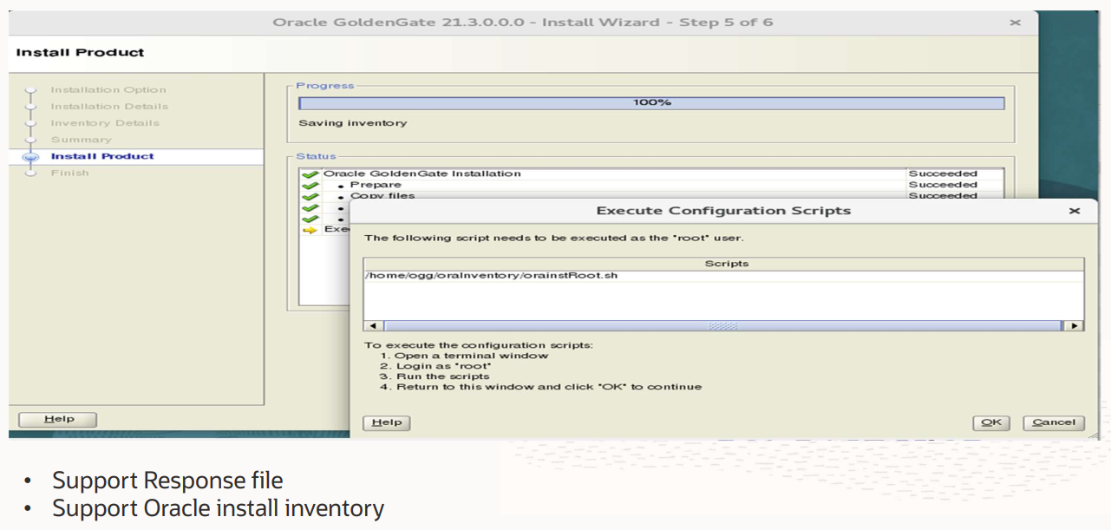Viewport: 1111px width, 530px height.
Task: Click the 'Support Response file' bullet text
Action: click(167, 481)
